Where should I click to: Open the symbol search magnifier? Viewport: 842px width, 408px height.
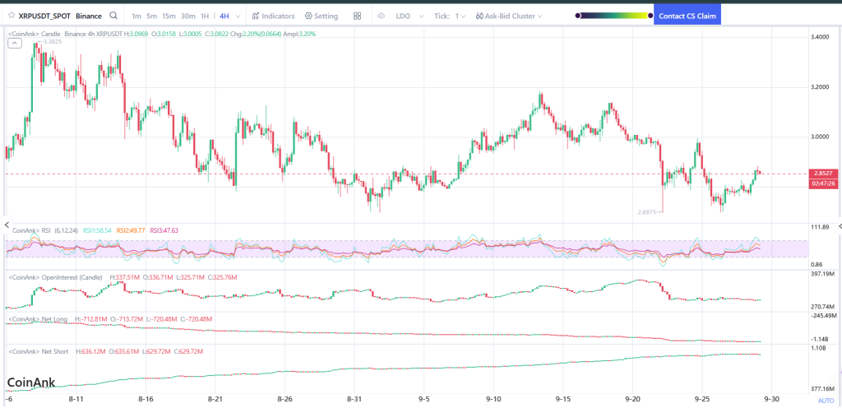point(113,16)
